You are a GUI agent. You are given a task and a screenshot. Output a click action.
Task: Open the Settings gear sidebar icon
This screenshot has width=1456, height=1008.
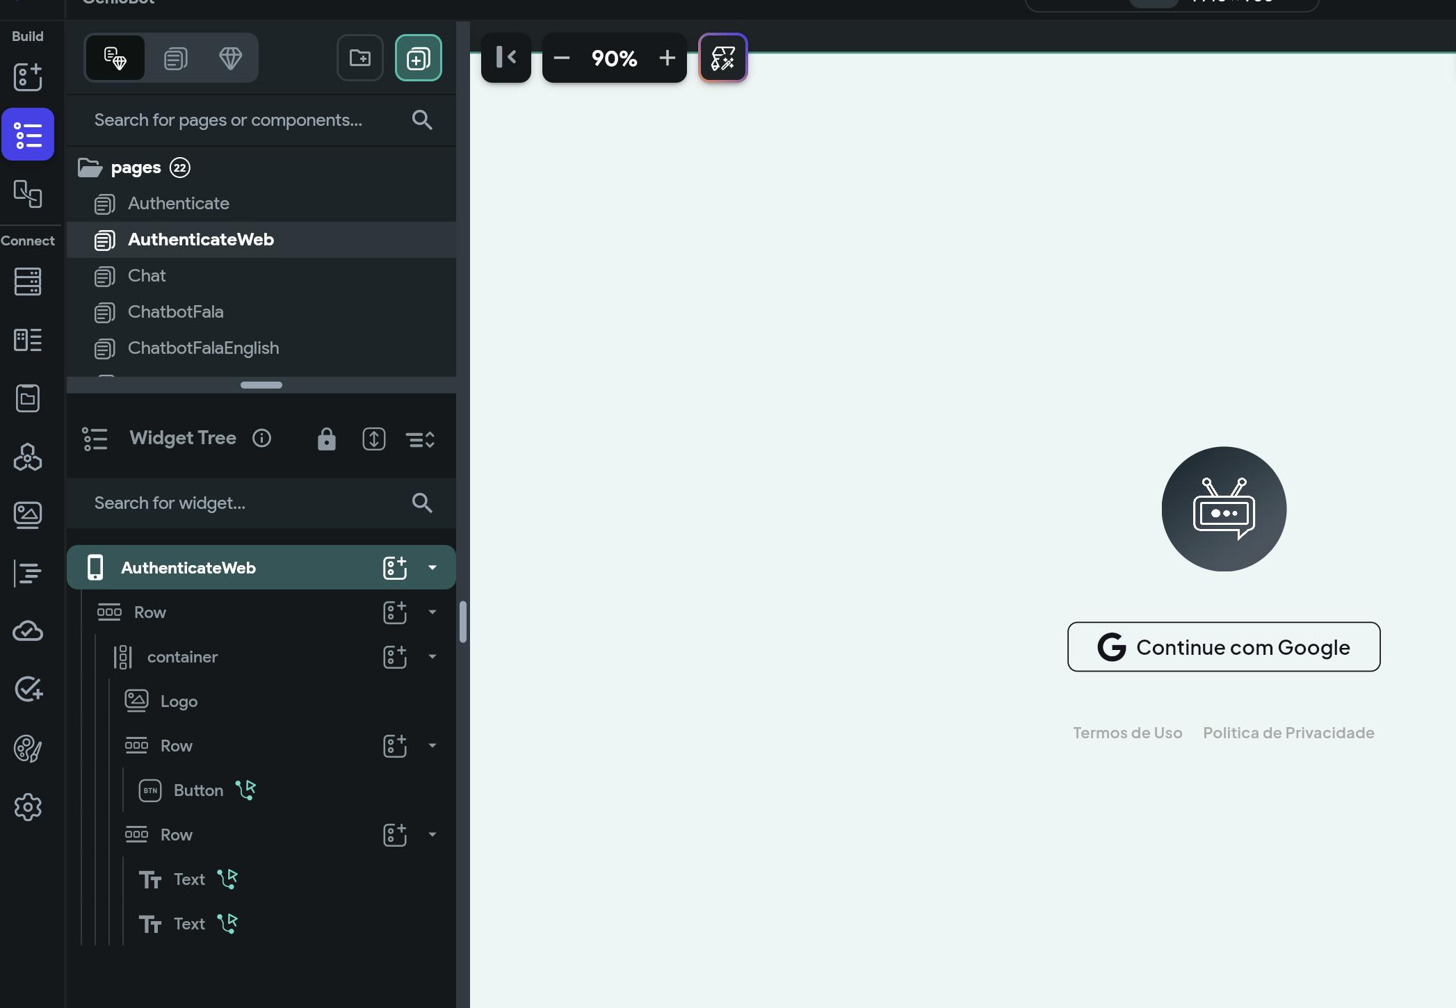pyautogui.click(x=28, y=807)
